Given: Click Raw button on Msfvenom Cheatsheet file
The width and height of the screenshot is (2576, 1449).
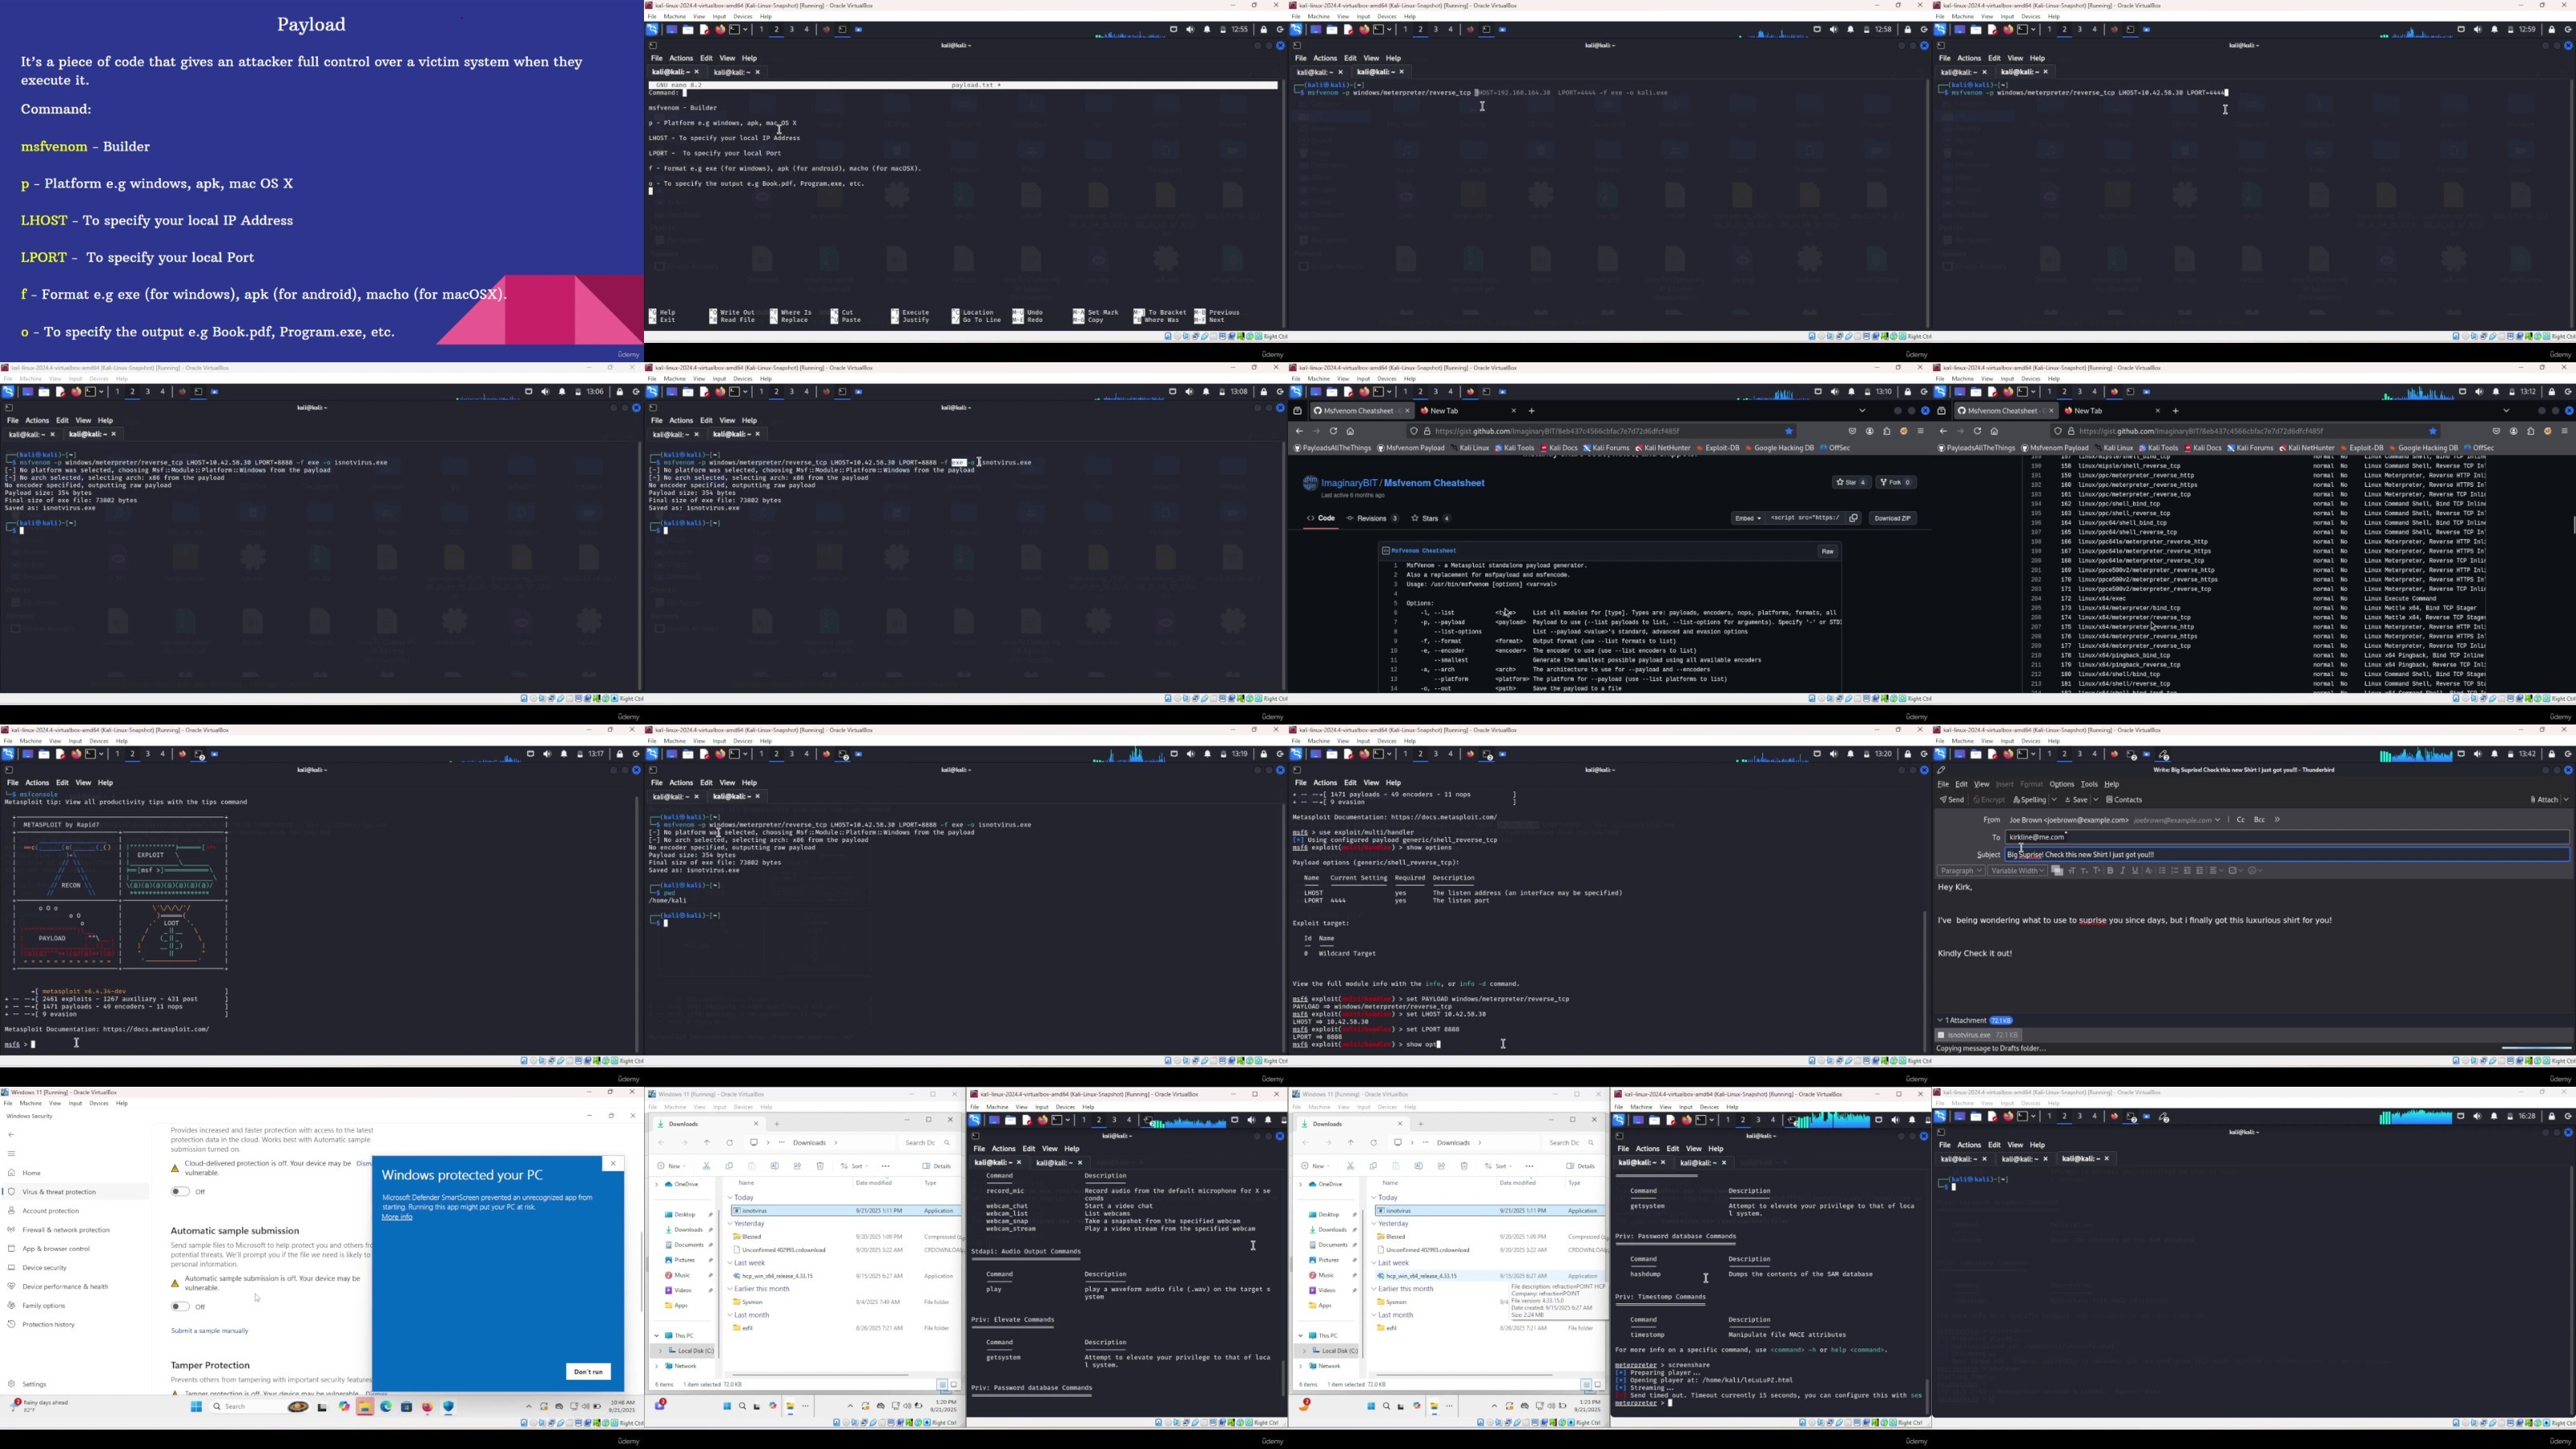Looking at the screenshot, I should [1827, 551].
